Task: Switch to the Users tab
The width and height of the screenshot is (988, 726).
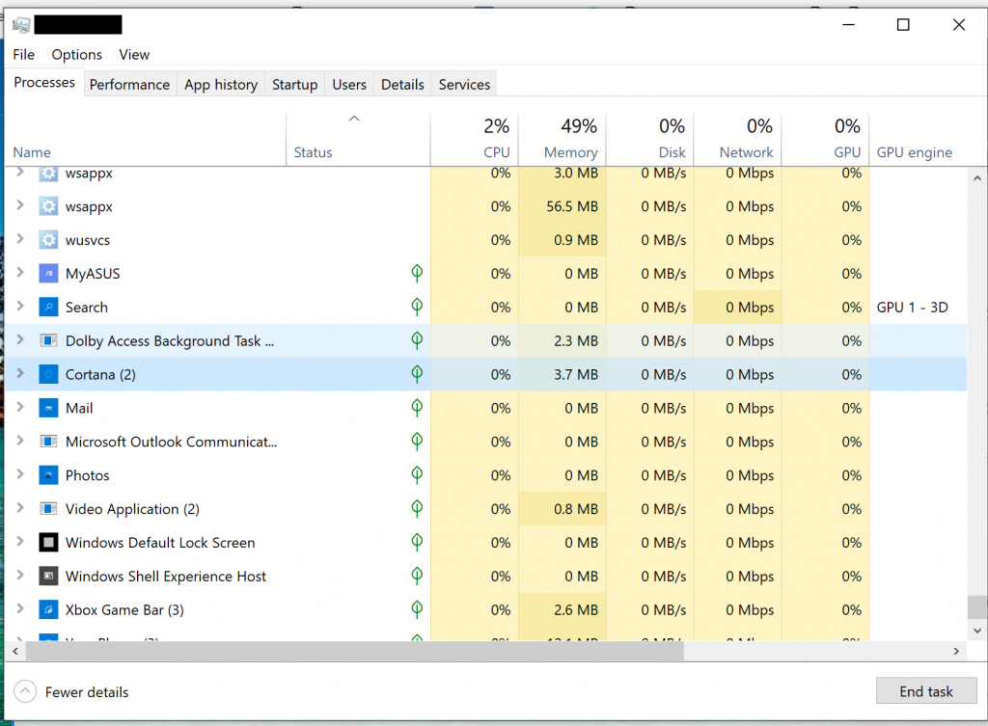Action: (x=349, y=85)
